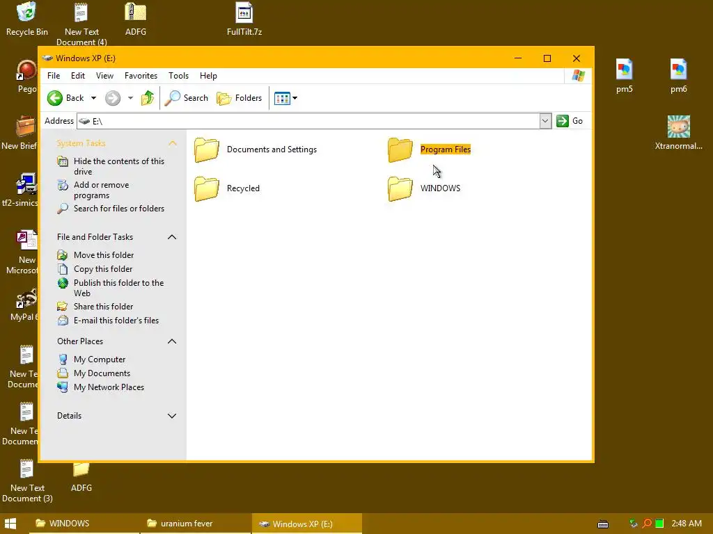Screen dimensions: 713x534
Task: Click Move this folder
Action: tap(104, 255)
